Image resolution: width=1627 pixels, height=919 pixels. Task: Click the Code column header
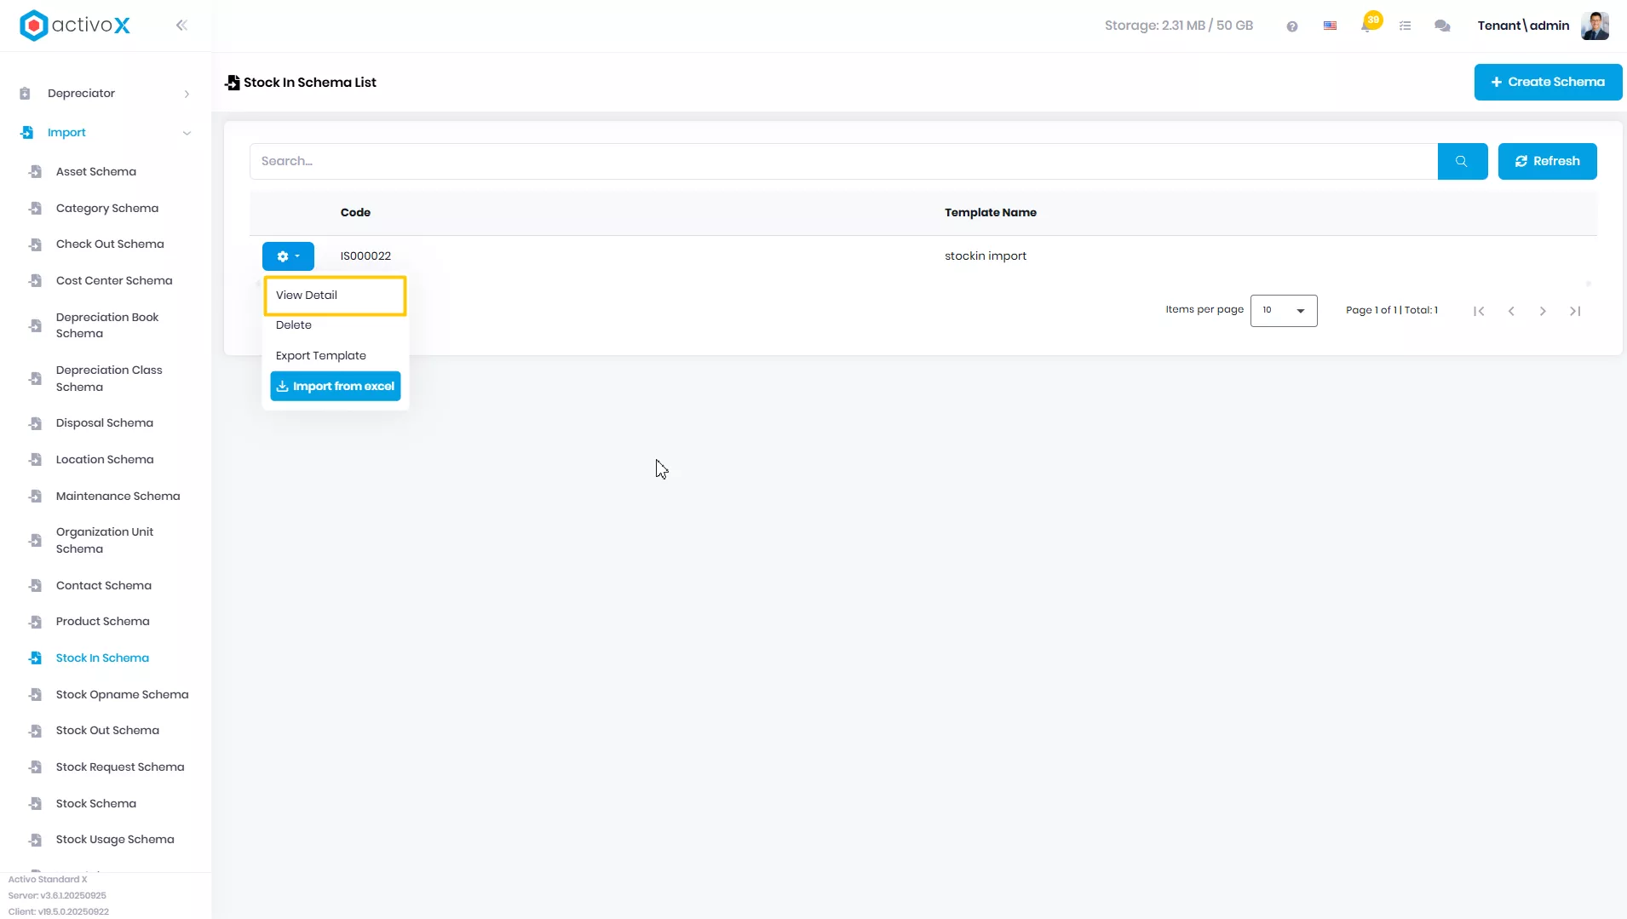tap(355, 213)
